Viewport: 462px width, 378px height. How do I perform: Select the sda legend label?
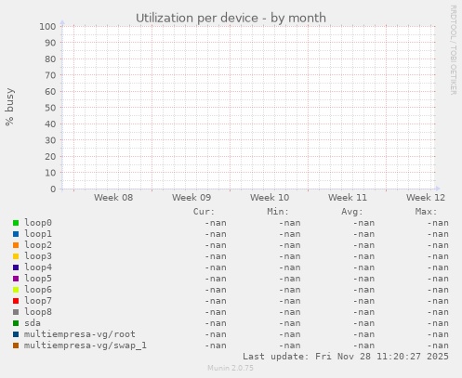33,323
